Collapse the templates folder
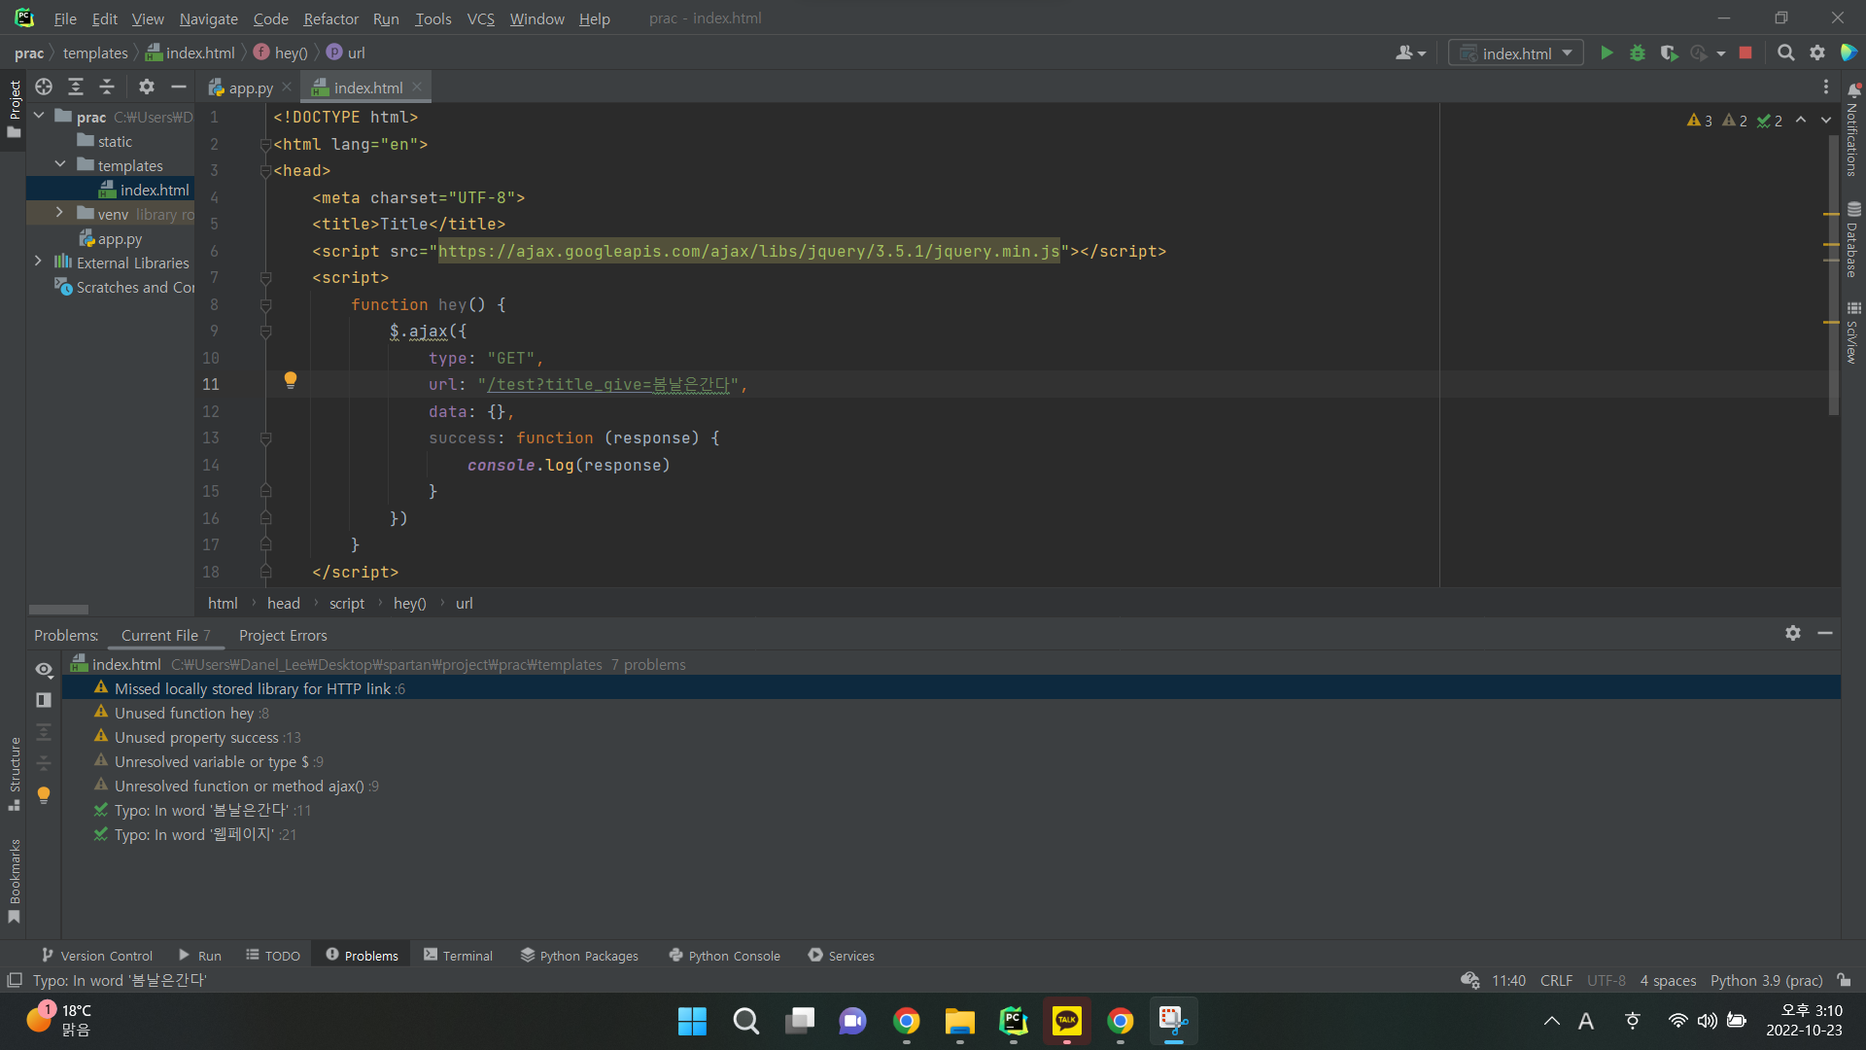 point(60,164)
